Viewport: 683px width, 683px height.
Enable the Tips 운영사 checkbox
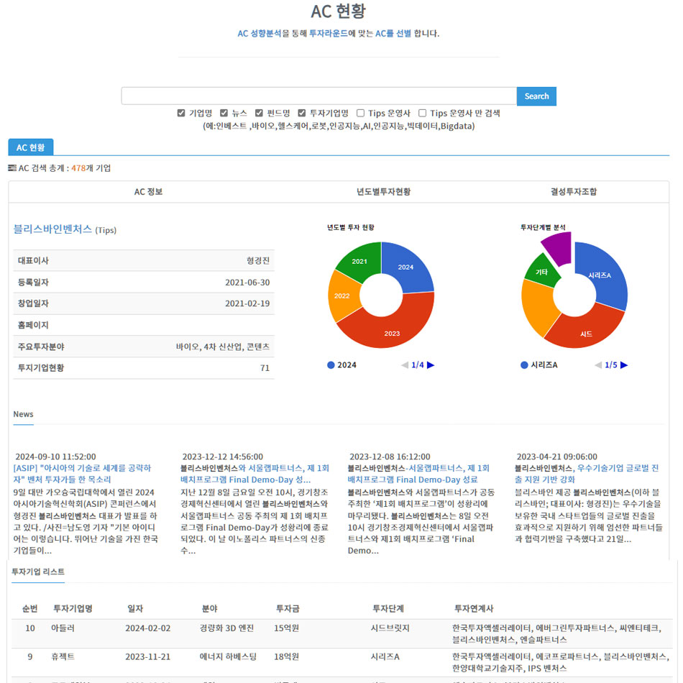(x=361, y=114)
